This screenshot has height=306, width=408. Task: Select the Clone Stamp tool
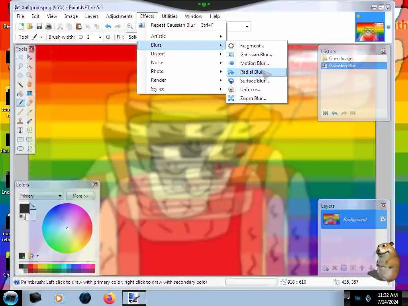(20, 121)
